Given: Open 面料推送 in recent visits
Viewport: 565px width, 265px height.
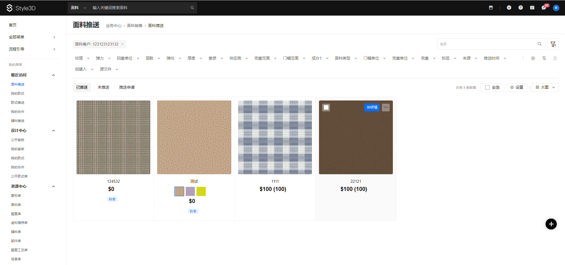Looking at the screenshot, I should [x=18, y=85].
